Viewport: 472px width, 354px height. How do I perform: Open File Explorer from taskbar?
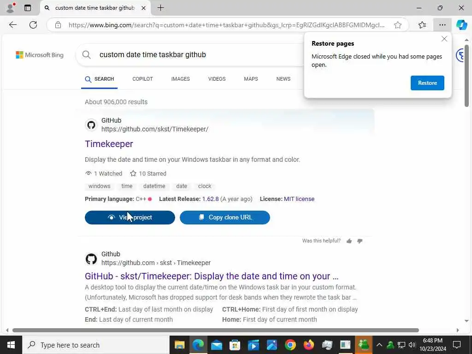[x=179, y=345]
